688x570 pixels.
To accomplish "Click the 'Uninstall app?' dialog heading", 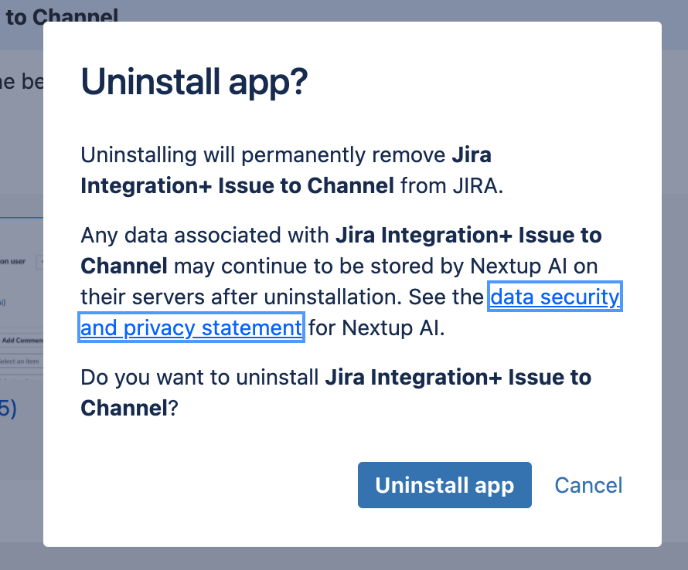I will pyautogui.click(x=194, y=82).
